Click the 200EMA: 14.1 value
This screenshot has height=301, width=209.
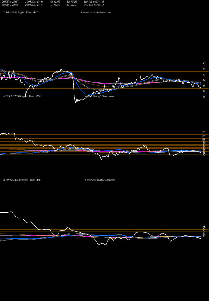coord(34,5)
